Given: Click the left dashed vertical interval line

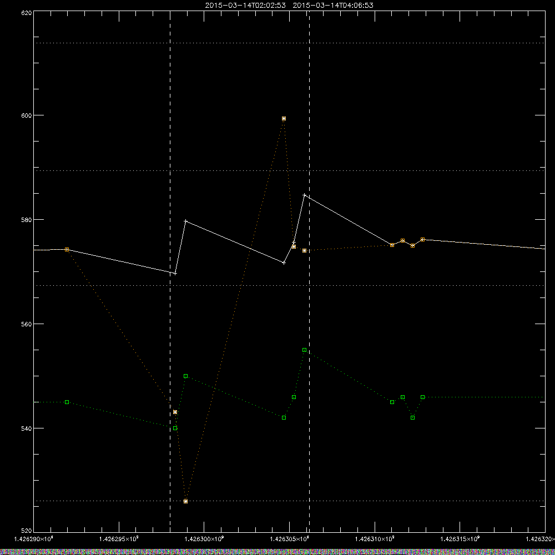Looking at the screenshot, I should (170, 271).
